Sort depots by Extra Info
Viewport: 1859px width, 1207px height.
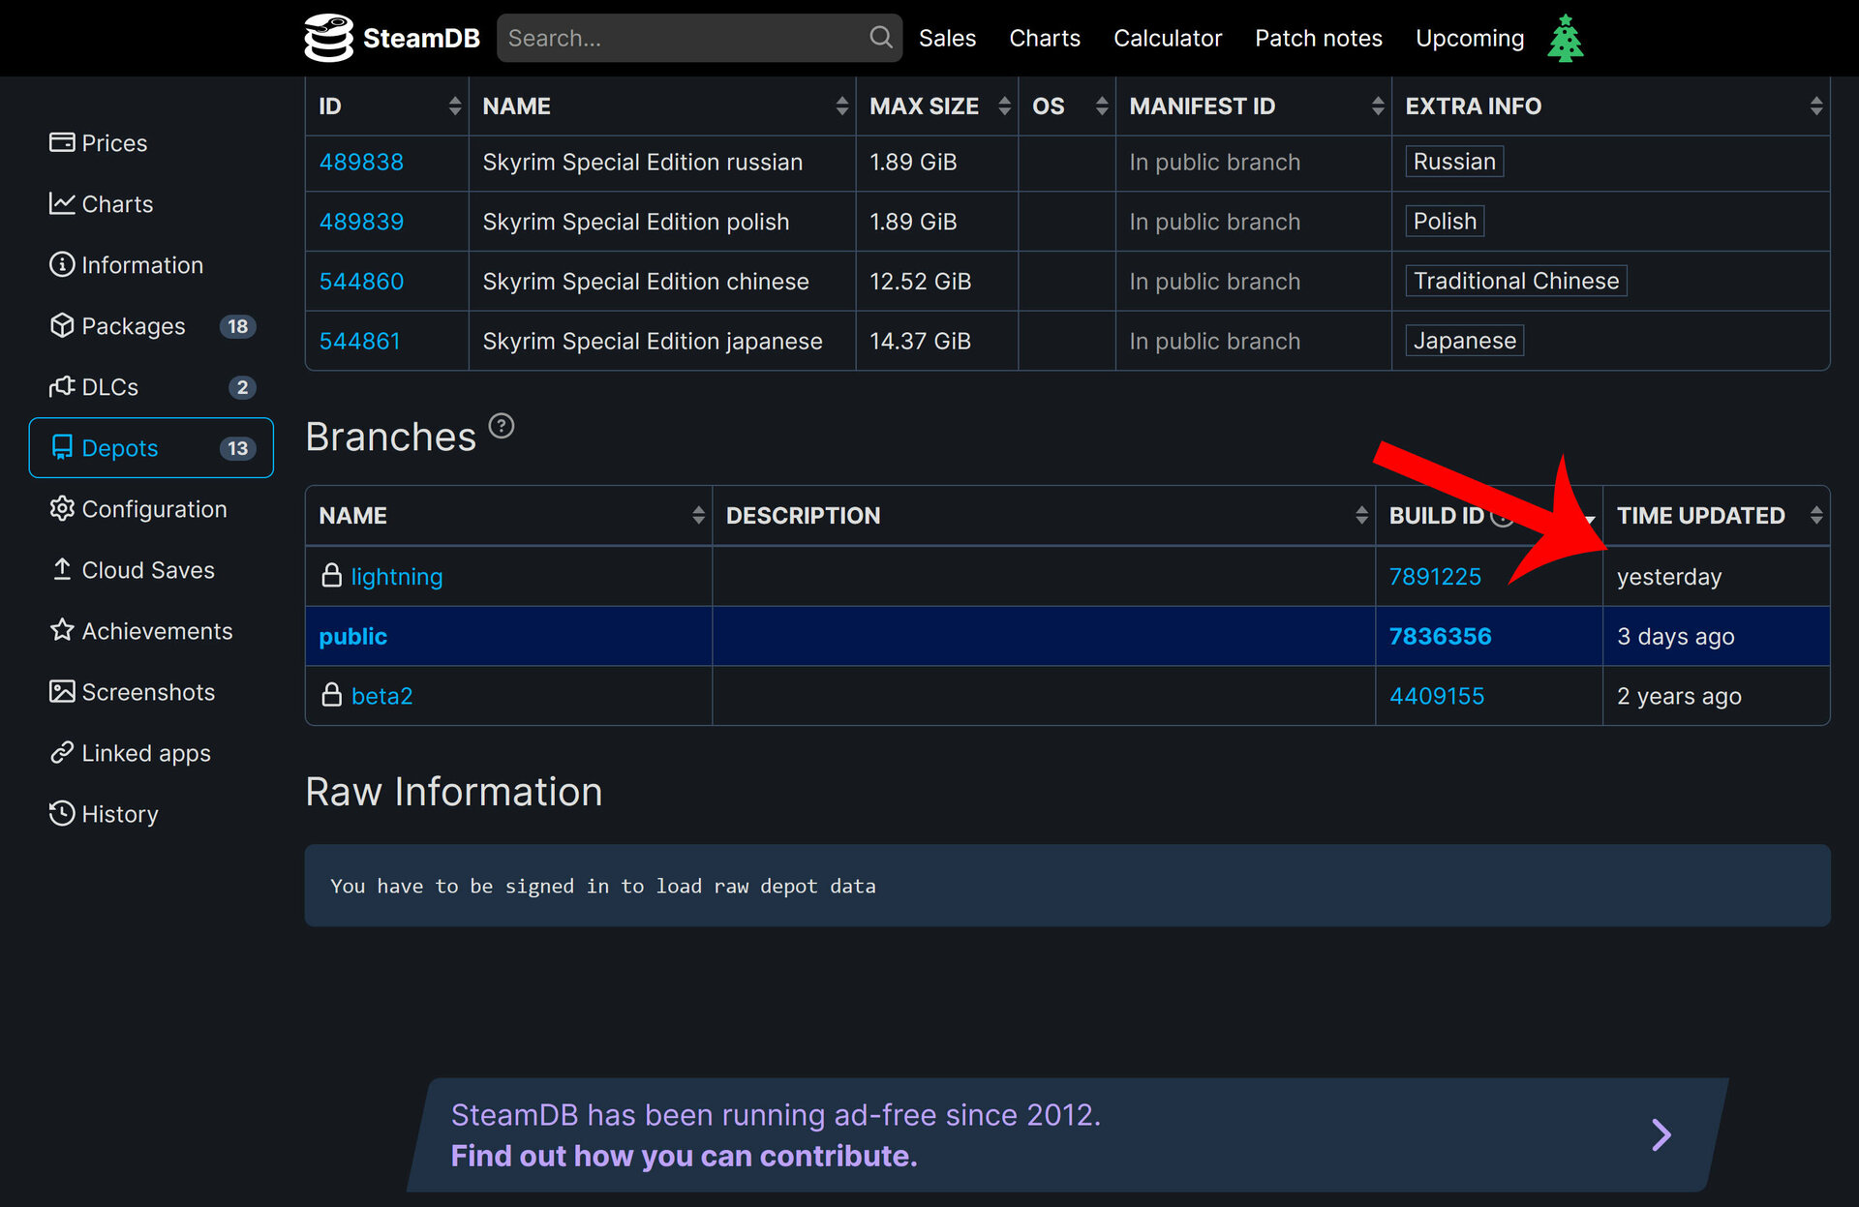point(1815,106)
